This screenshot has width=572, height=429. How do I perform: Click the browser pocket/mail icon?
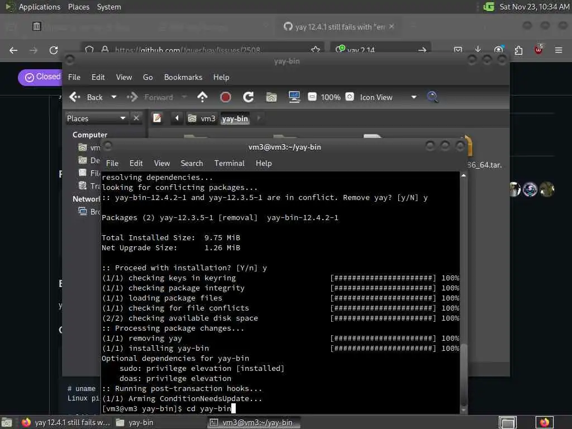[x=458, y=50]
